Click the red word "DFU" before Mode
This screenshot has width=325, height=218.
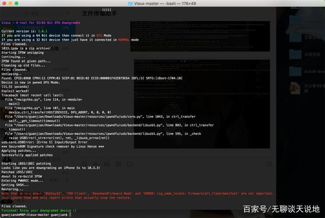pos(100,36)
